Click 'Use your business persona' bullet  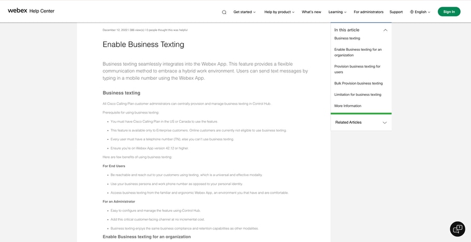177,184
